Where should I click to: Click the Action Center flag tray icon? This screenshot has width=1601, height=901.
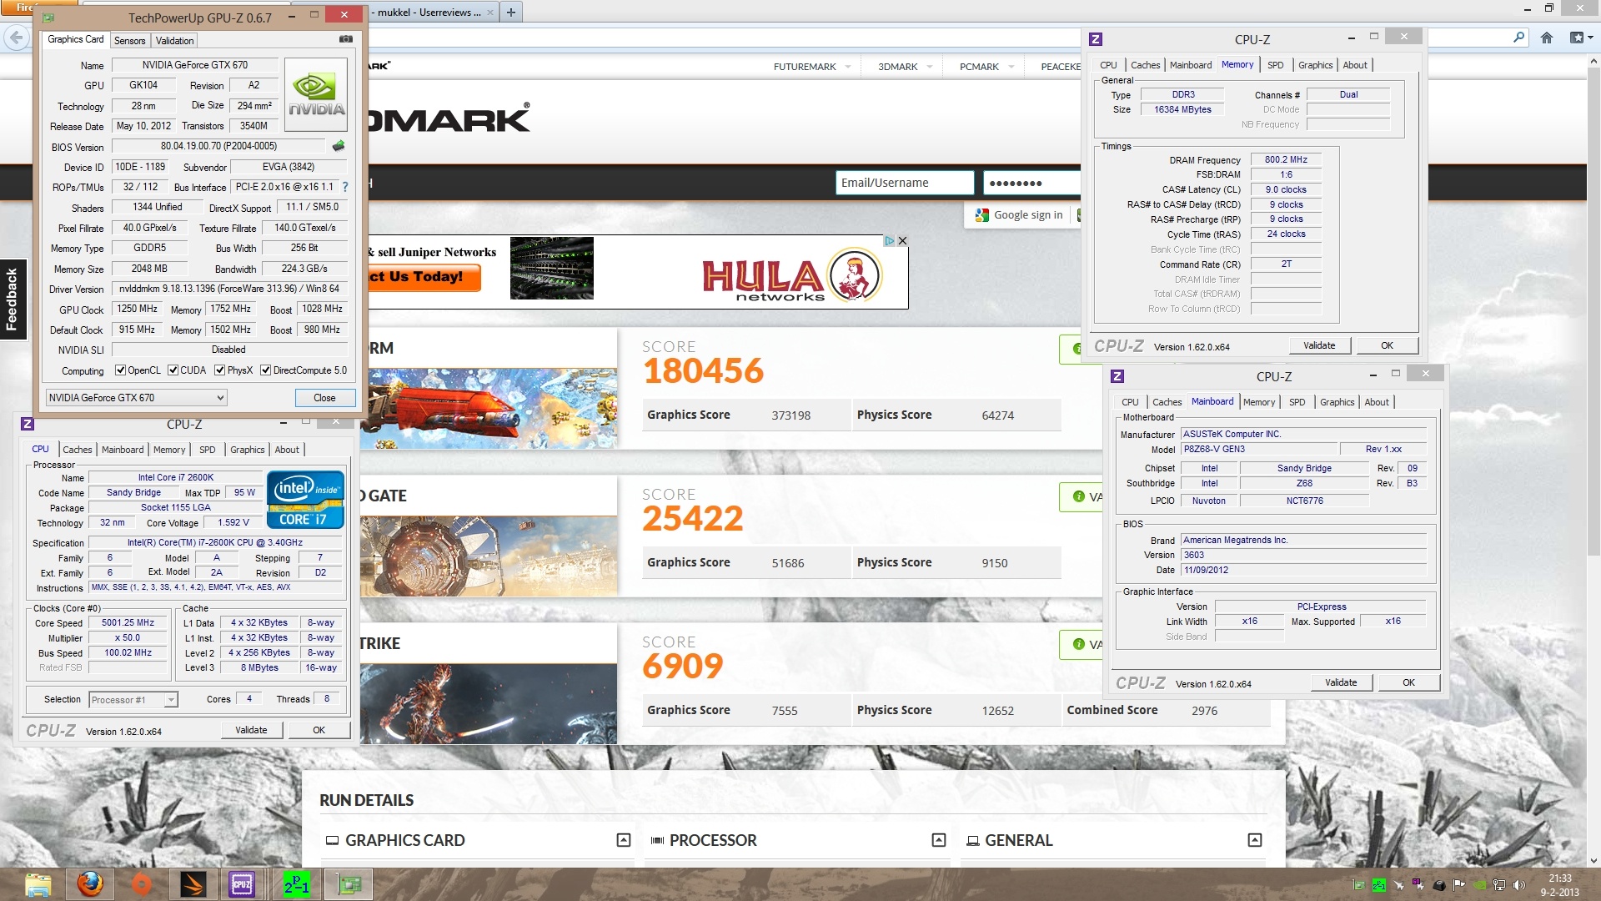1458,885
